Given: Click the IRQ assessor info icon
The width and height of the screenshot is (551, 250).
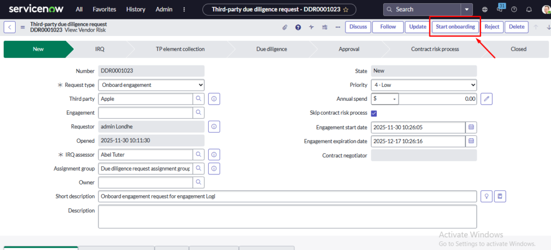Looking at the screenshot, I should pos(214,155).
